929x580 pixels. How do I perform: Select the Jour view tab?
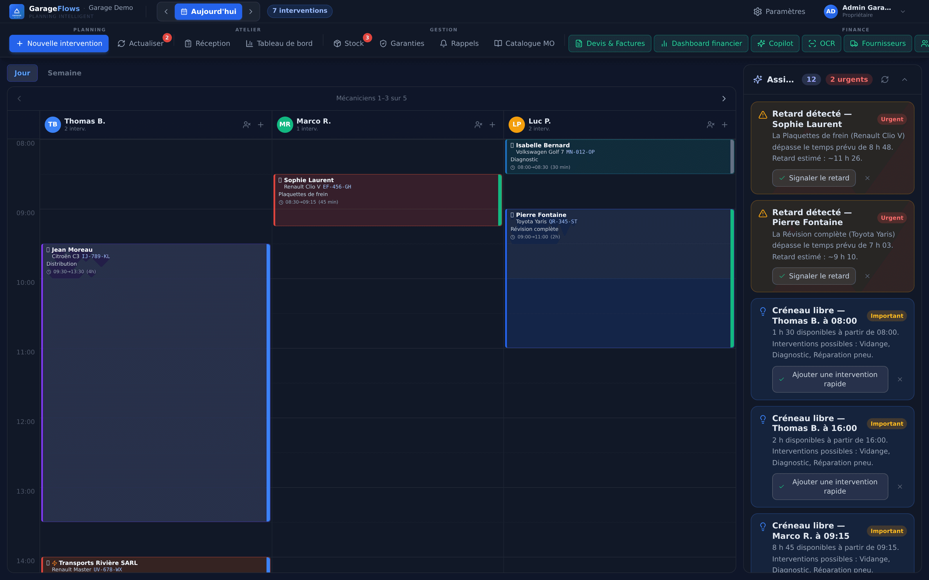click(x=22, y=73)
